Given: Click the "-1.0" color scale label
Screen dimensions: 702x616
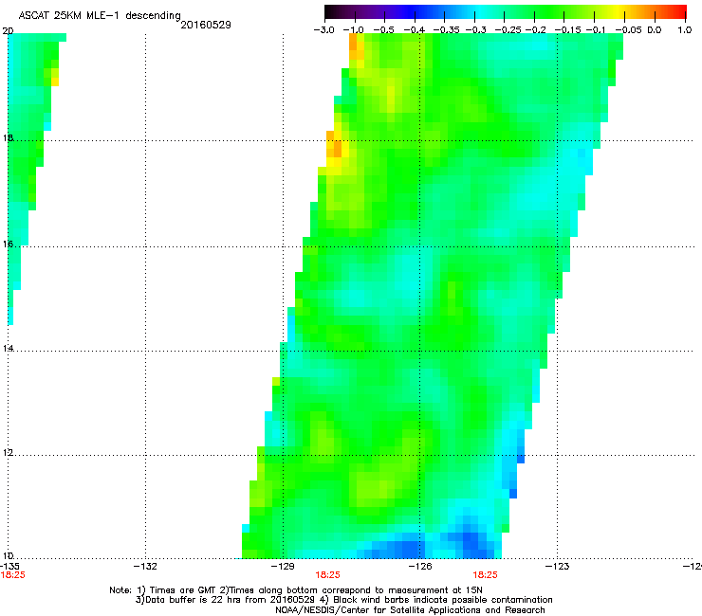Looking at the screenshot, I should 355,30.
